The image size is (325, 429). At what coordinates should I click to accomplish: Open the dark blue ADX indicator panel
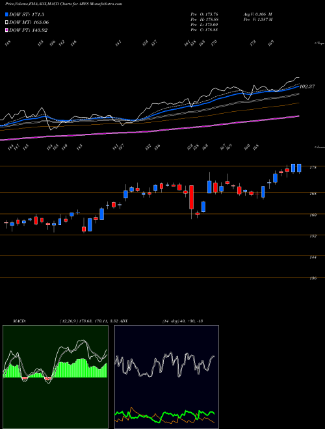click(x=166, y=377)
